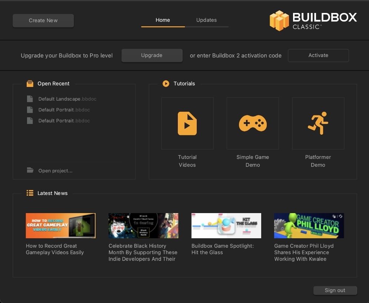Open recent file Default Landscape.bbdoc
Screen dimensions: 369x303
pos(67,99)
